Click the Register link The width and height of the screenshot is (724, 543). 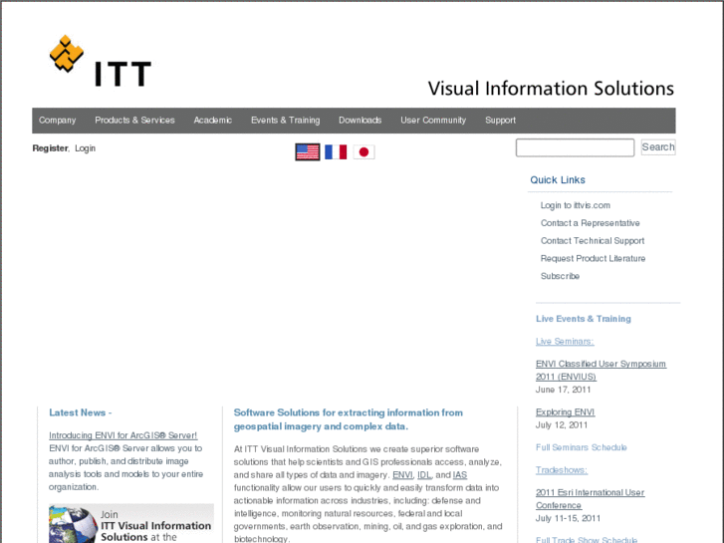tap(50, 148)
